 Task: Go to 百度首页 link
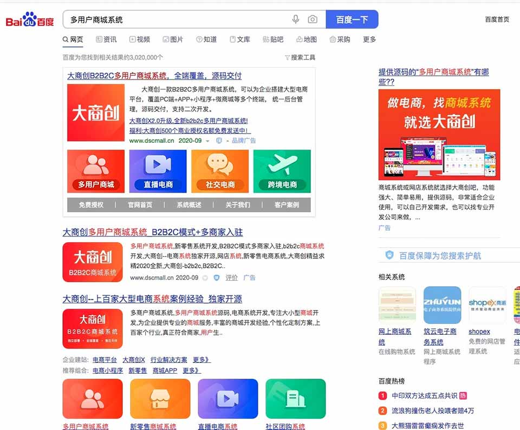(x=497, y=19)
